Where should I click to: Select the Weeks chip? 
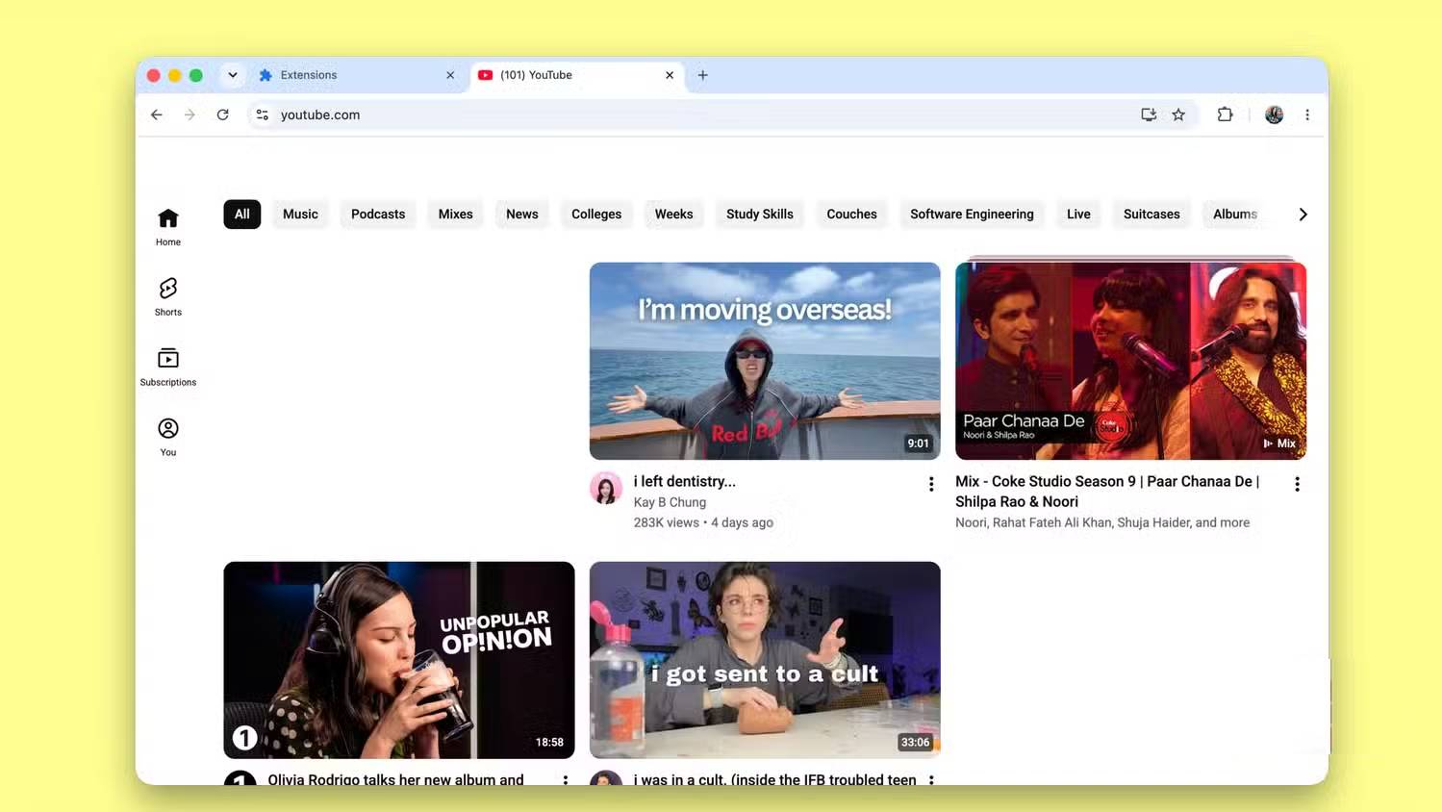pos(674,214)
